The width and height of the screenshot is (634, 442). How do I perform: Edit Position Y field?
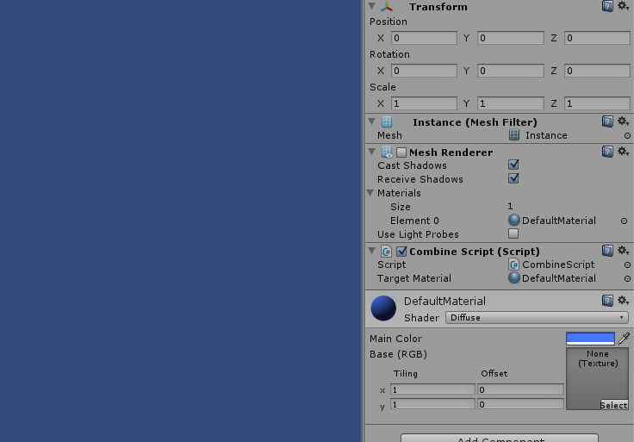point(511,38)
